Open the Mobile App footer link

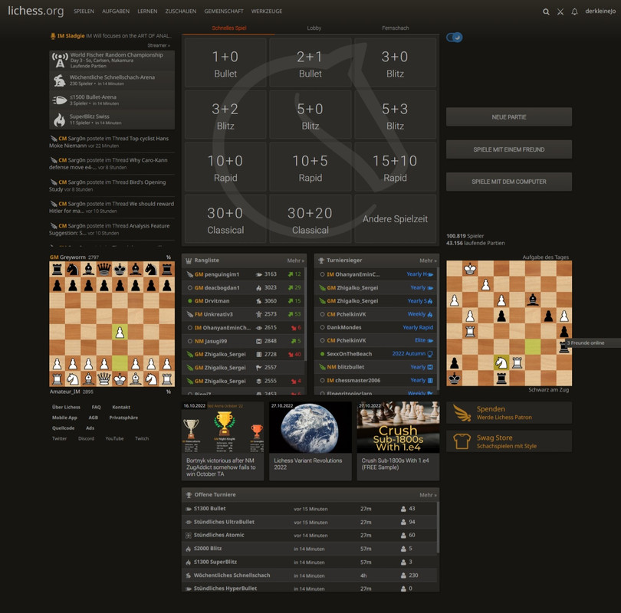click(x=64, y=418)
